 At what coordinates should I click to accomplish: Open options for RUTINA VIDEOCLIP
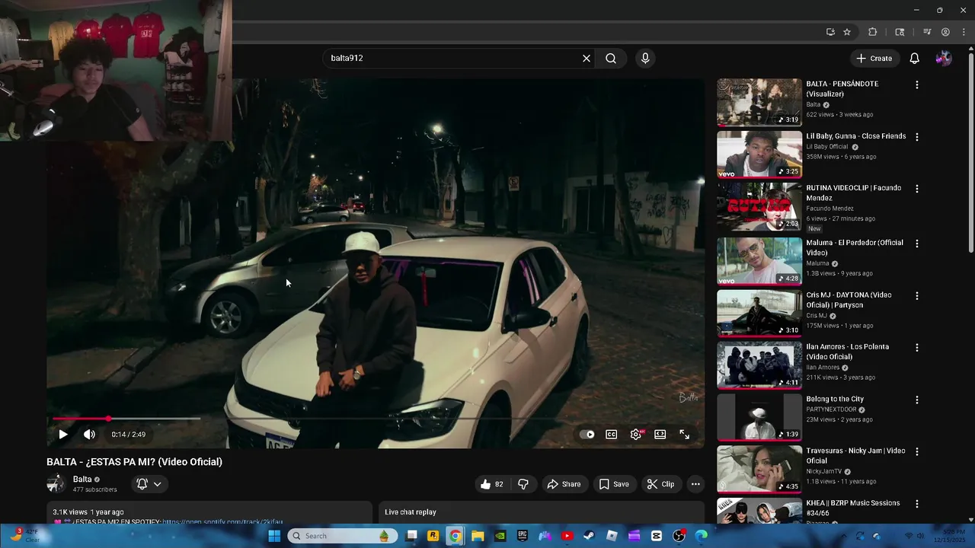point(917,189)
